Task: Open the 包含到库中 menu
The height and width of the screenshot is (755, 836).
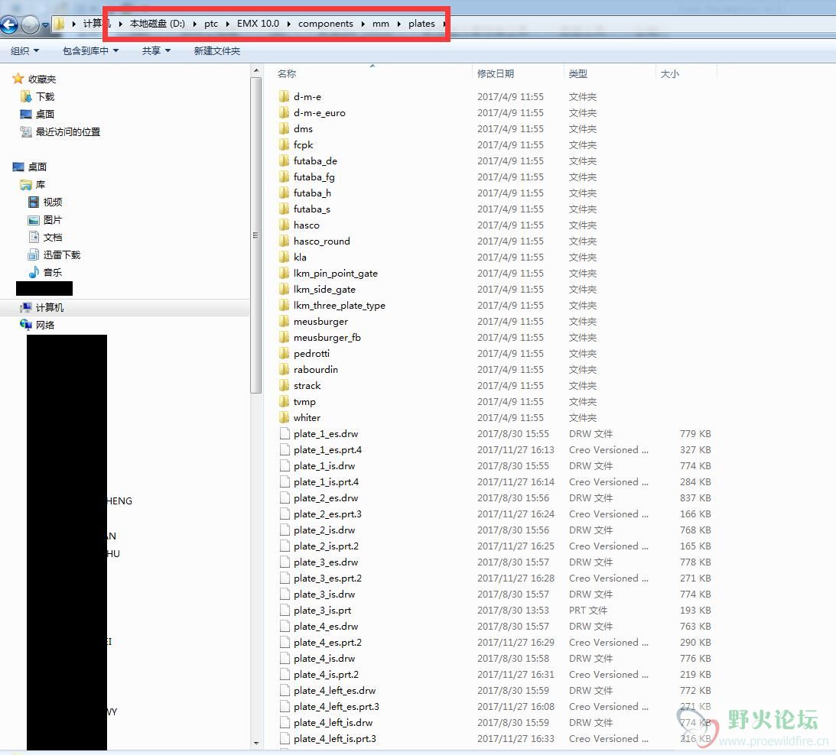Action: [90, 50]
